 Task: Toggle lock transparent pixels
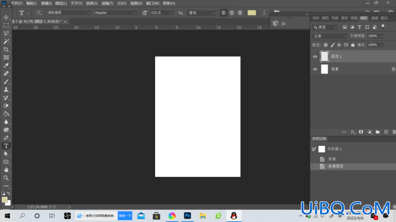[326, 45]
